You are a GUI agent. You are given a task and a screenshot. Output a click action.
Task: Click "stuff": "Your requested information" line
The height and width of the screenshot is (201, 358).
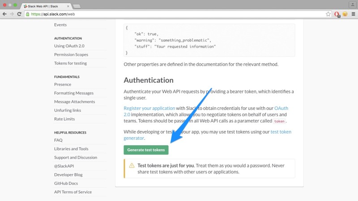[x=175, y=46]
